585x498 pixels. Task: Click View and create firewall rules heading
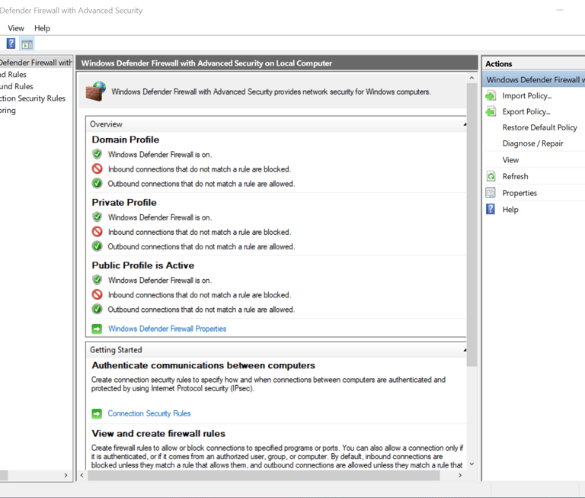click(158, 433)
